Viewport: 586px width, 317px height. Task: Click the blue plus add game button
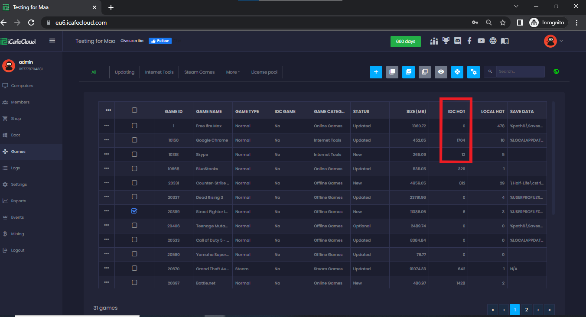click(376, 72)
